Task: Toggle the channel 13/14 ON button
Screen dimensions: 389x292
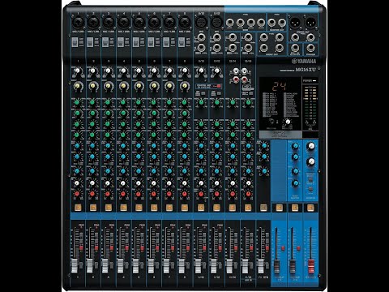Action: [233, 208]
